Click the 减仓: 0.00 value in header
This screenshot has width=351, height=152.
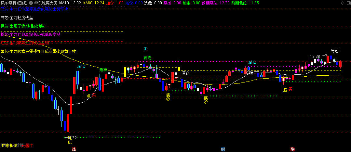click(x=134, y=3)
